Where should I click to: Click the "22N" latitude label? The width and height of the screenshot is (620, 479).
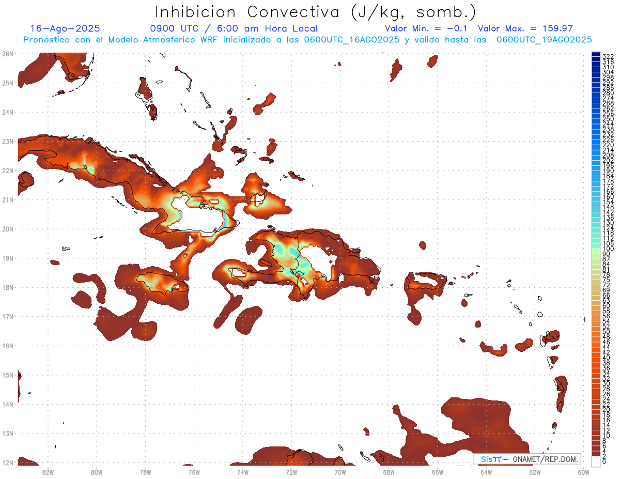tap(8, 171)
